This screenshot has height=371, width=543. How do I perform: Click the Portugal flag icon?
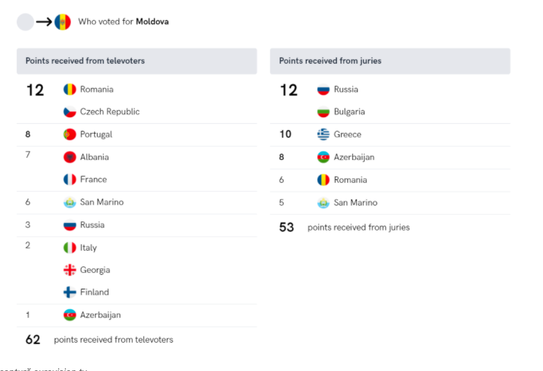point(70,134)
